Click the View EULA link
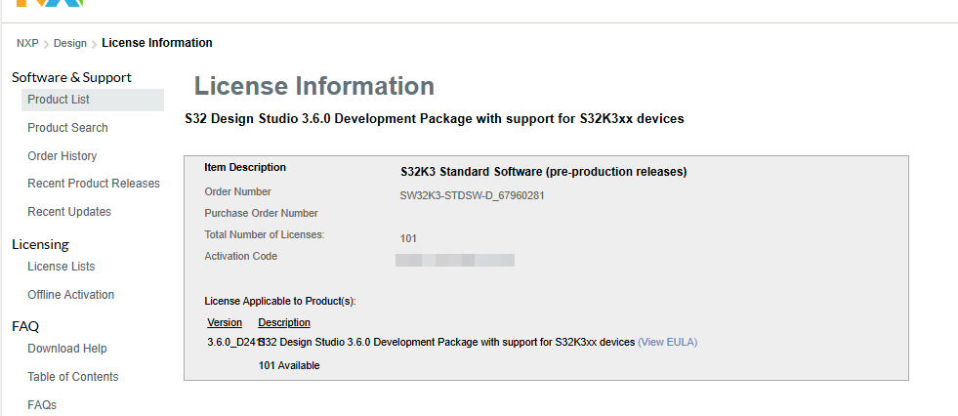Screen dimensions: 958x416 click(667, 342)
